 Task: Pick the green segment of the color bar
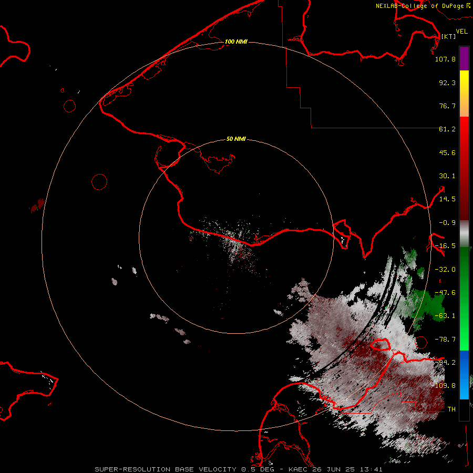click(464, 299)
